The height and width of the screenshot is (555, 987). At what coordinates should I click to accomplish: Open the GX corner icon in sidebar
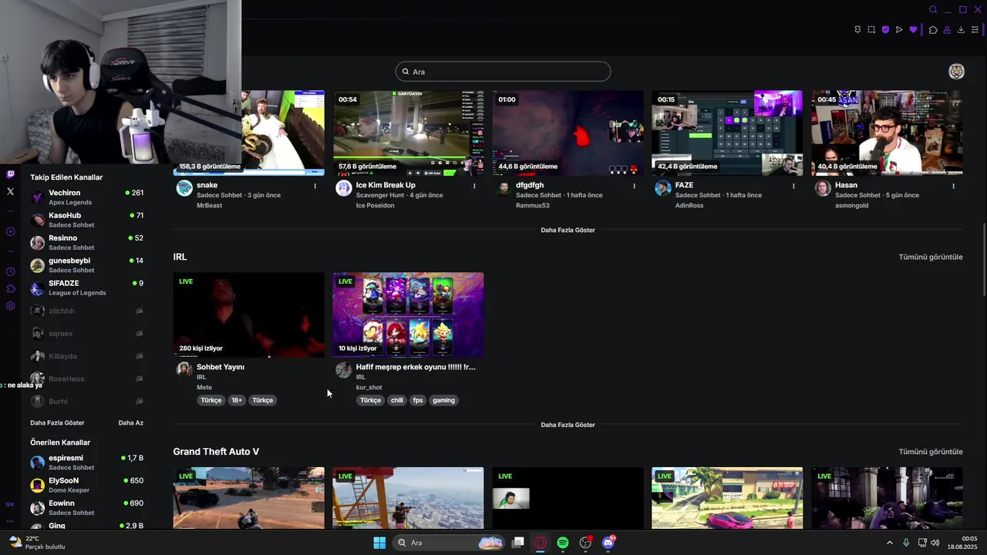point(10,504)
